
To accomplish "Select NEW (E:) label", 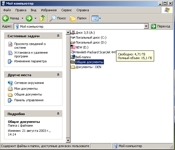I will [x=82, y=47].
